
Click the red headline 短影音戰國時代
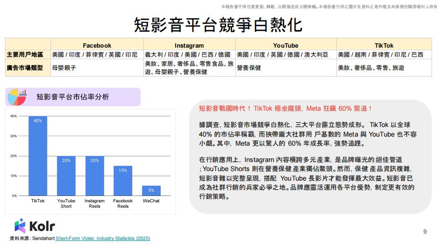[x=286, y=108]
